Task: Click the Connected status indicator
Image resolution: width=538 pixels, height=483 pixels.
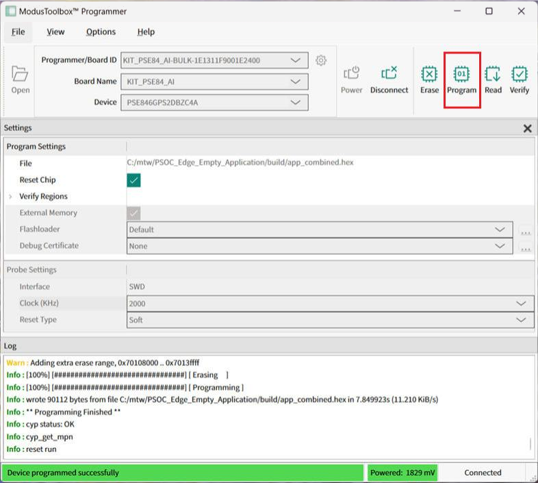Action: coord(483,473)
